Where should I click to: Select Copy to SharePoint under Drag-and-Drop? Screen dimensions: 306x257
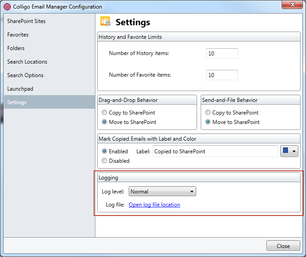click(104, 112)
